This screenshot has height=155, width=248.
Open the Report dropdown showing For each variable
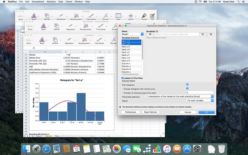click(x=200, y=100)
